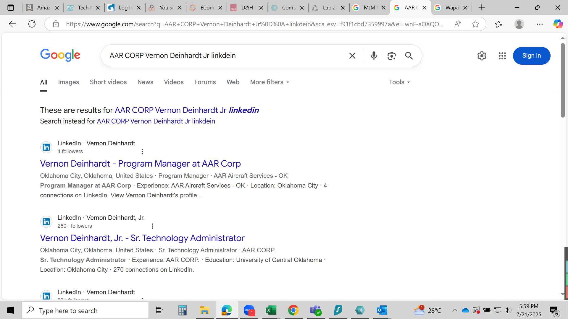The height and width of the screenshot is (319, 568).
Task: Switch to Forums results tab
Action: (205, 82)
